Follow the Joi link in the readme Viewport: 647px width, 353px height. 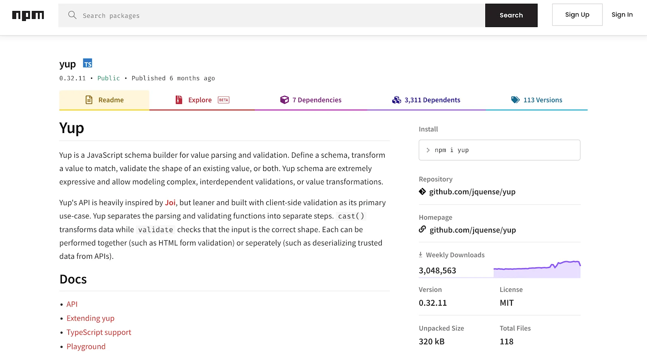[170, 203]
